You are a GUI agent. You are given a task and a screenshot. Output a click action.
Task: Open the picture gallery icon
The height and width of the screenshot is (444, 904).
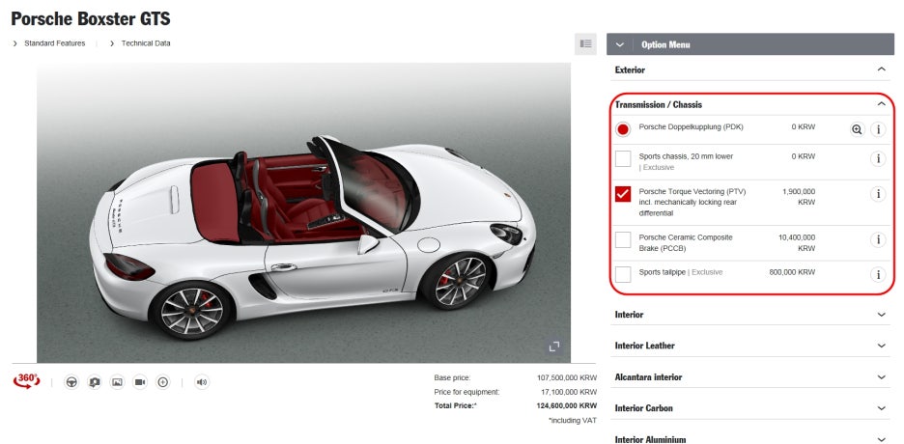point(117,382)
